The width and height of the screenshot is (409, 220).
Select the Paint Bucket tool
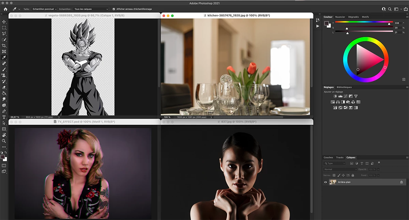(4, 93)
